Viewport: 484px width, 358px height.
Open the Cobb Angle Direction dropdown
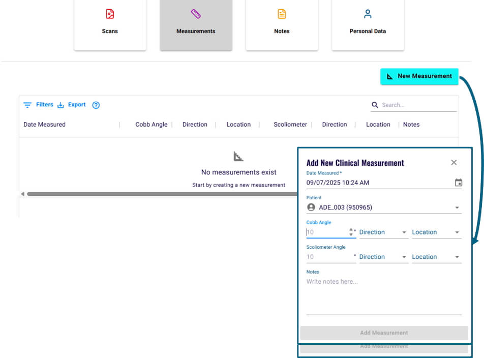[383, 232]
